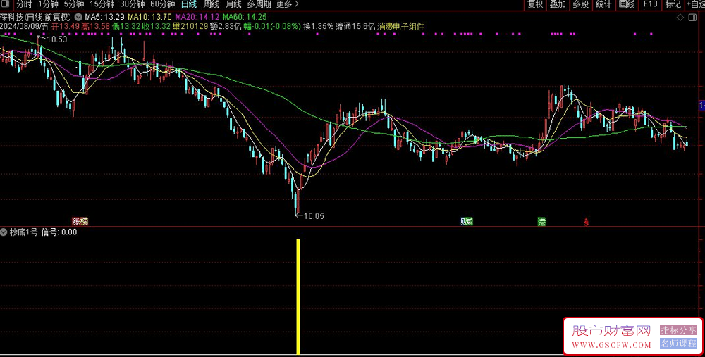Expand the 抄底1号 indicator dropdown arrow
Image resolution: width=705 pixels, height=357 pixels.
4,232
